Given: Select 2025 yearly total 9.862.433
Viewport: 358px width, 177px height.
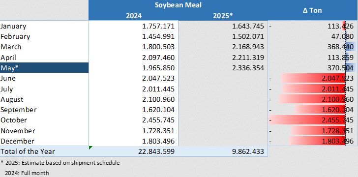Looking at the screenshot, I should click(x=248, y=151).
